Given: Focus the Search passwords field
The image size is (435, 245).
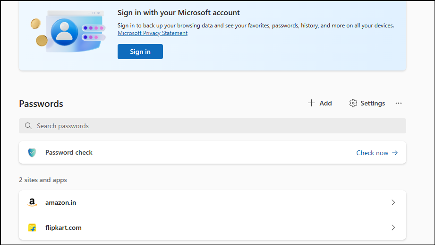Looking at the screenshot, I should pos(213,126).
